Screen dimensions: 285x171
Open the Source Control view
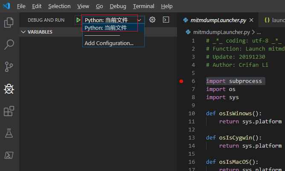[9, 66]
